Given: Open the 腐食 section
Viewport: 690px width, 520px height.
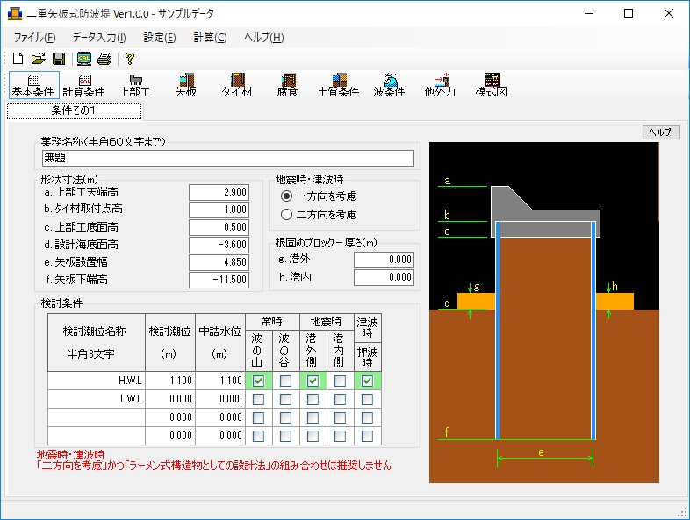Looking at the screenshot, I should 287,85.
